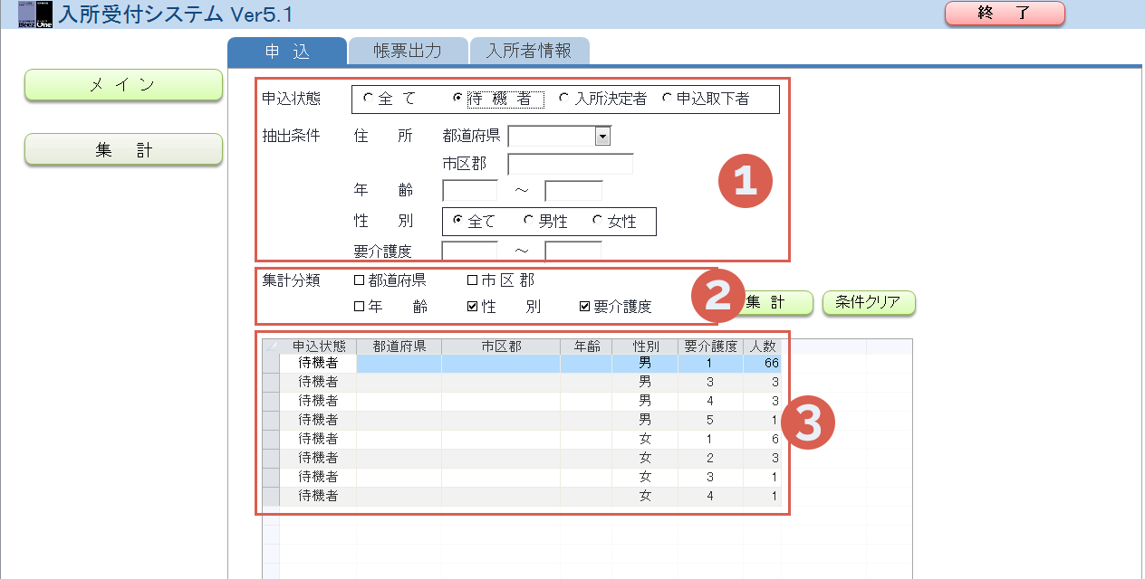The height and width of the screenshot is (579, 1145).
Task: Select 全て radio for 申込状態
Action: pos(368,99)
